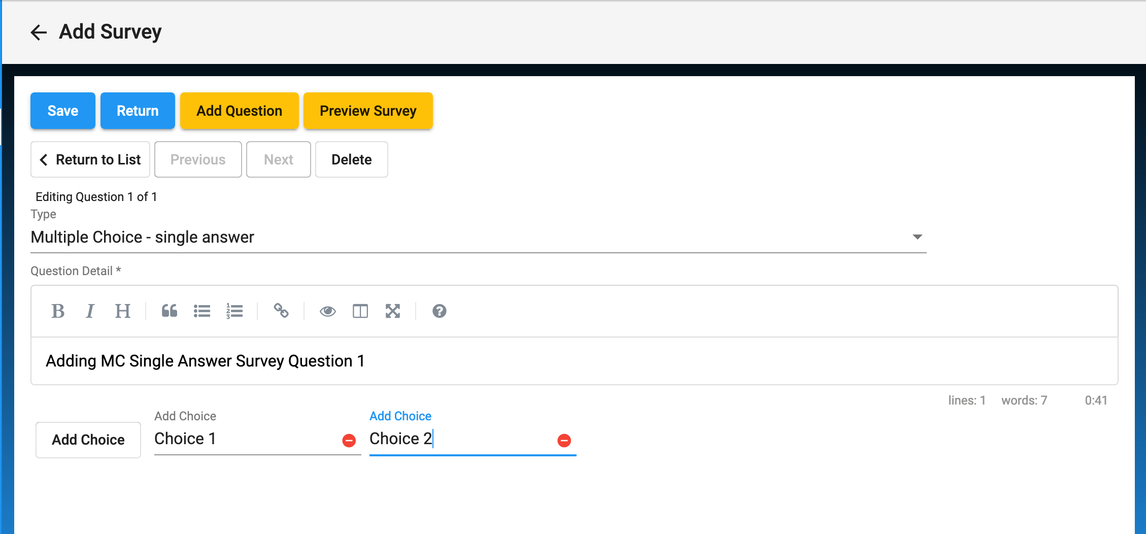Toggle italic formatting in the editor
The height and width of the screenshot is (534, 1146).
(x=90, y=311)
